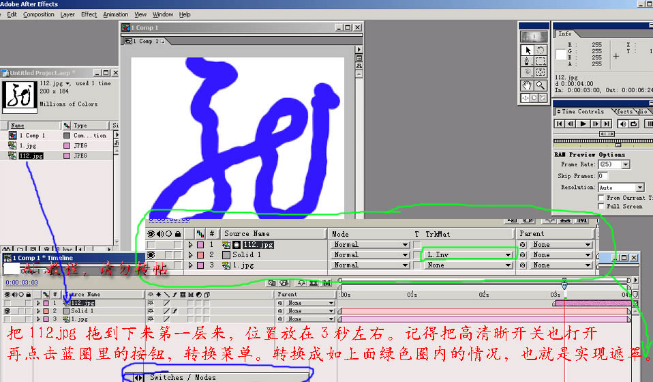
Task: Toggle Solid 1 eye visibility in lower timeline
Action: pyautogui.click(x=7, y=311)
